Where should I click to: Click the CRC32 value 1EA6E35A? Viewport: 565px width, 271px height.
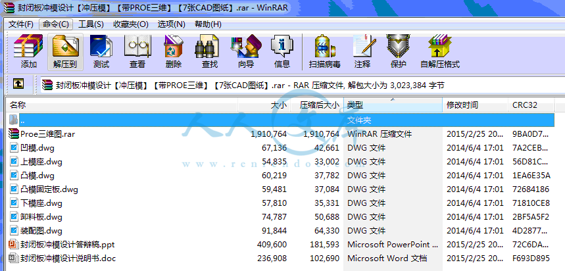pos(531,176)
